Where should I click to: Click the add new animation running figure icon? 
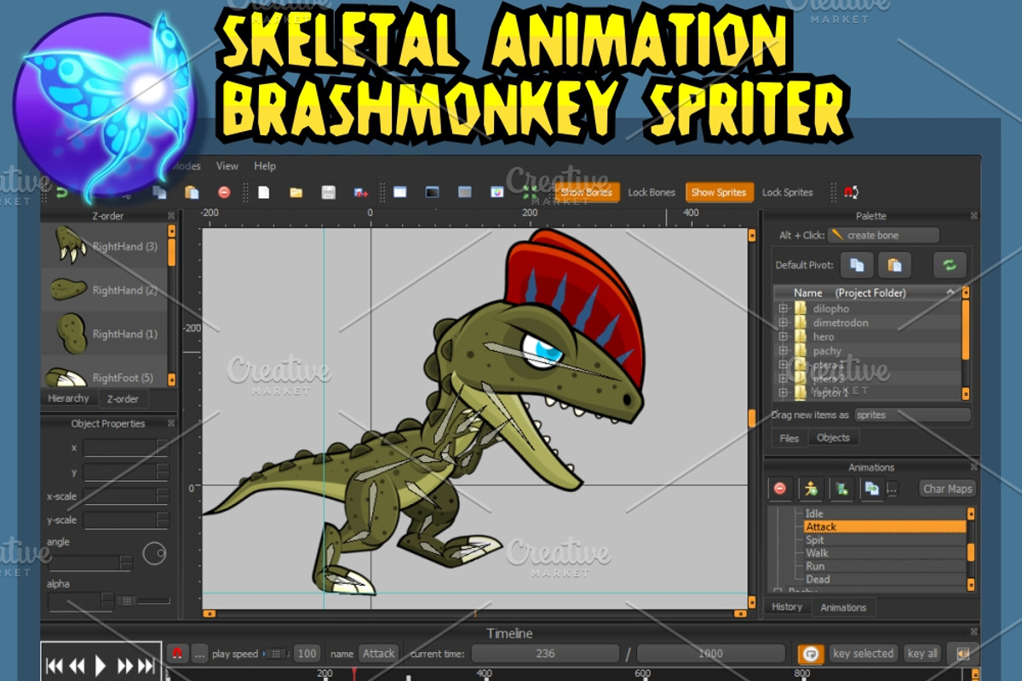(x=811, y=489)
